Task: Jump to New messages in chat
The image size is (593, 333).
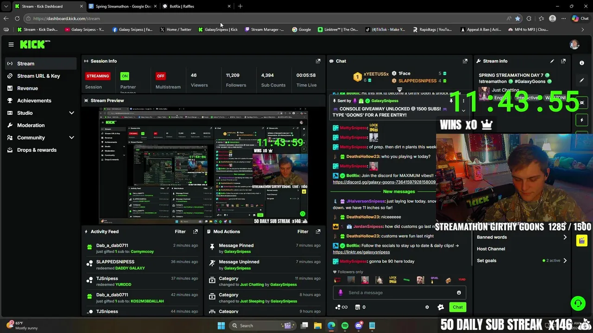Action: click(x=399, y=191)
